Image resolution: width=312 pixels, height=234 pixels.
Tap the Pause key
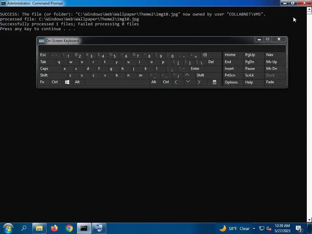253,69
